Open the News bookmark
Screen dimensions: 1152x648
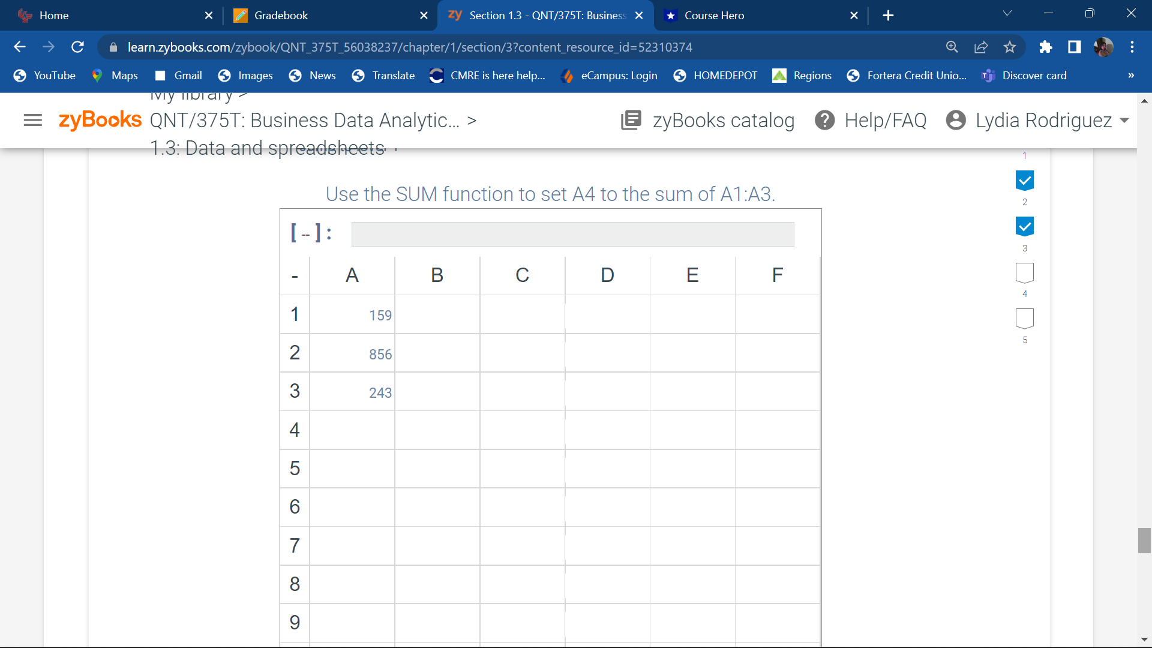(312, 76)
